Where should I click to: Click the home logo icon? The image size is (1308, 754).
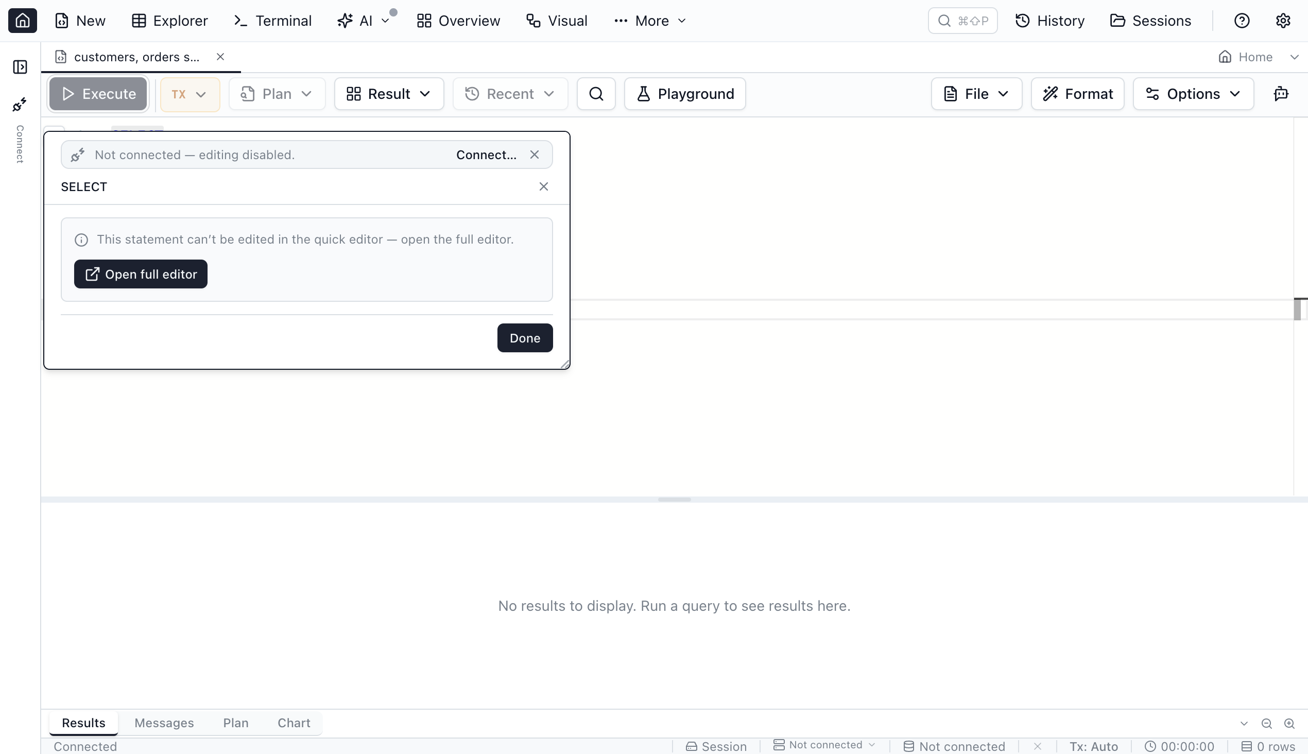coord(22,21)
